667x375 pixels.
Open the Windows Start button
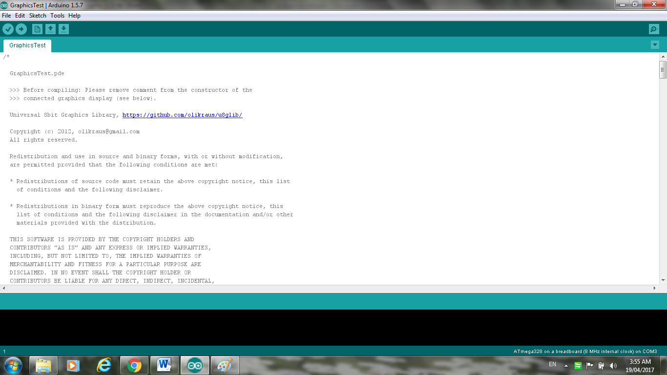tap(13, 365)
